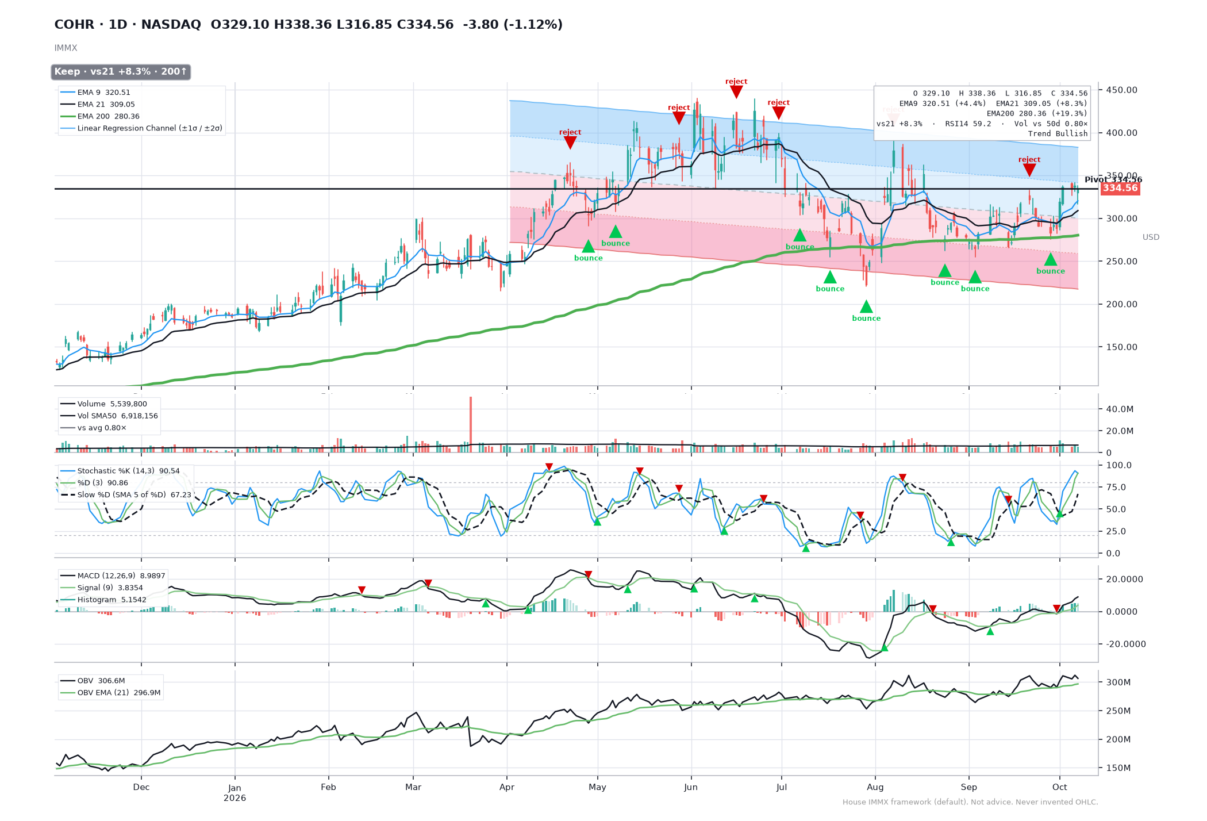This screenshot has height=821, width=1207.
Task: Click the OBV 306.6M legend entry
Action: coord(93,681)
